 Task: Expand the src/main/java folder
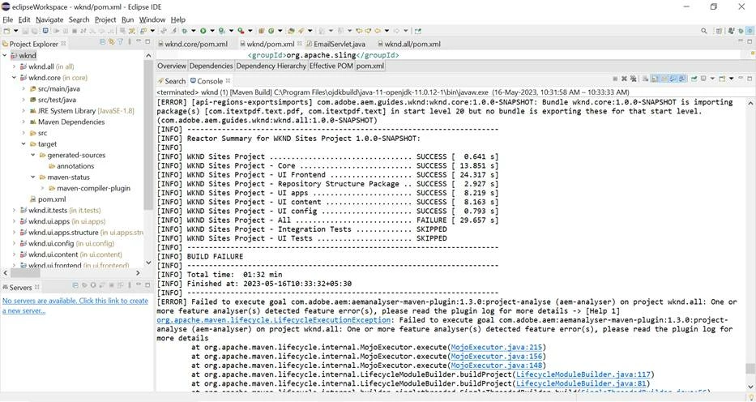[23, 88]
